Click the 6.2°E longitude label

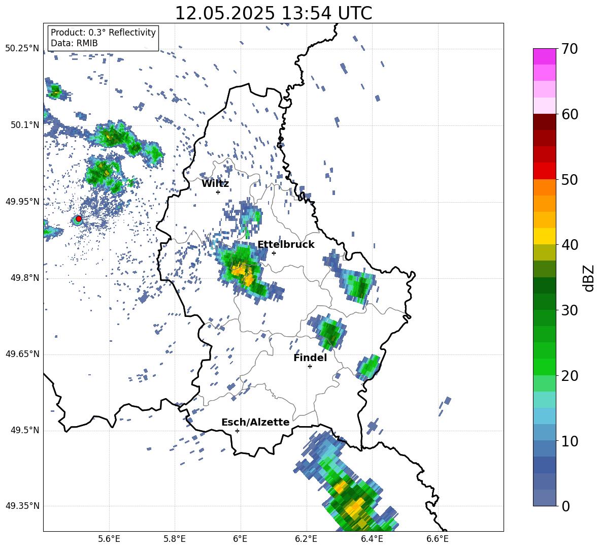point(306,539)
